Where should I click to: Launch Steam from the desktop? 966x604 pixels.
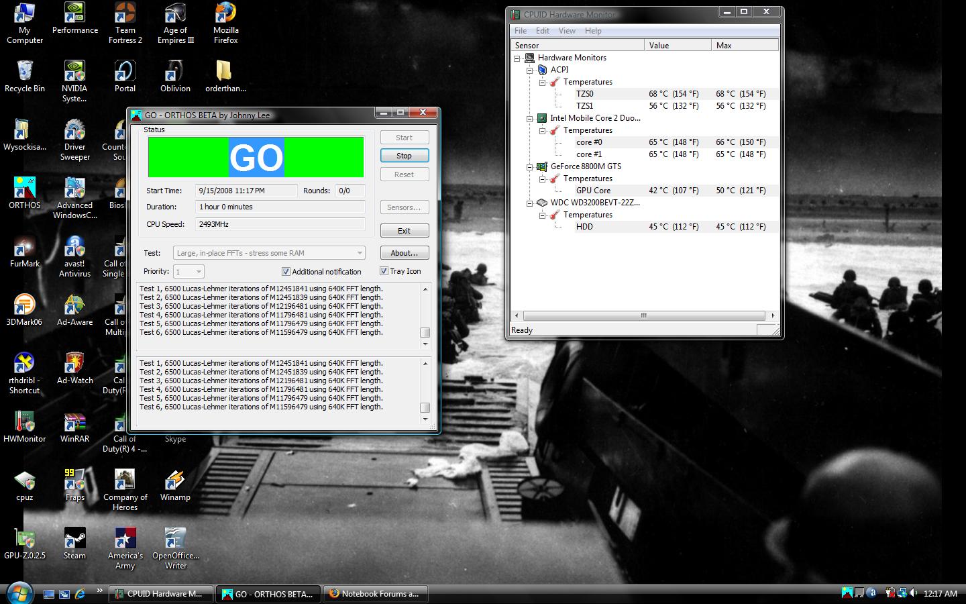click(x=74, y=544)
